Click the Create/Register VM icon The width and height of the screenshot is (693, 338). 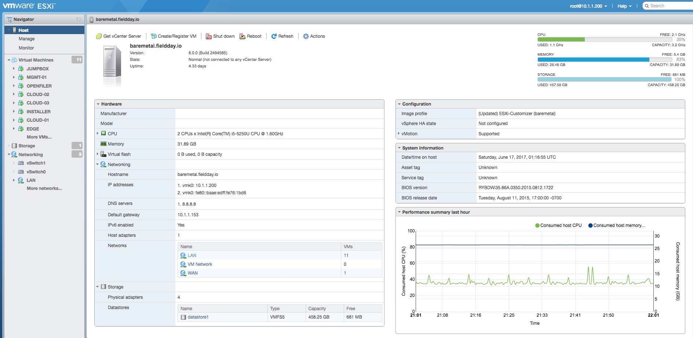click(154, 36)
